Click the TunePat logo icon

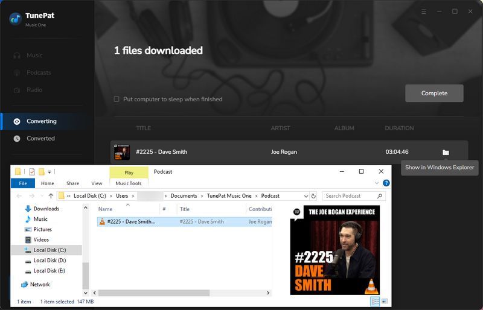(x=16, y=18)
